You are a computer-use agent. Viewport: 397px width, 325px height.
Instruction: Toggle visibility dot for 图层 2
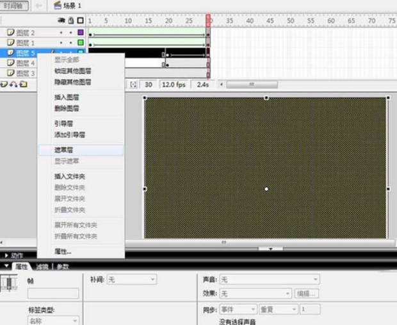[x=61, y=33]
